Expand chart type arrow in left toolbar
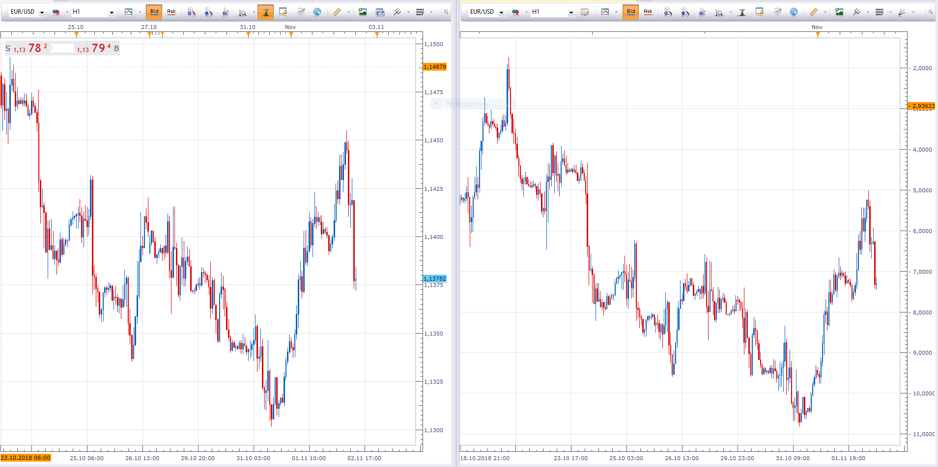The image size is (938, 467). (140, 12)
